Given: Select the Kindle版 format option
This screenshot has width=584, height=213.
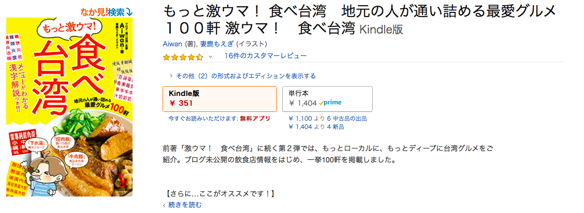Looking at the screenshot, I should pyautogui.click(x=220, y=98).
